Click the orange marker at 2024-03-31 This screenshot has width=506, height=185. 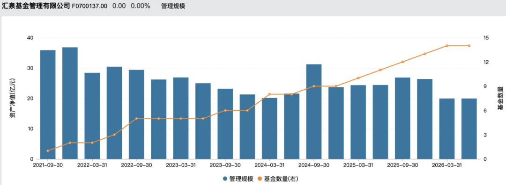269,94
